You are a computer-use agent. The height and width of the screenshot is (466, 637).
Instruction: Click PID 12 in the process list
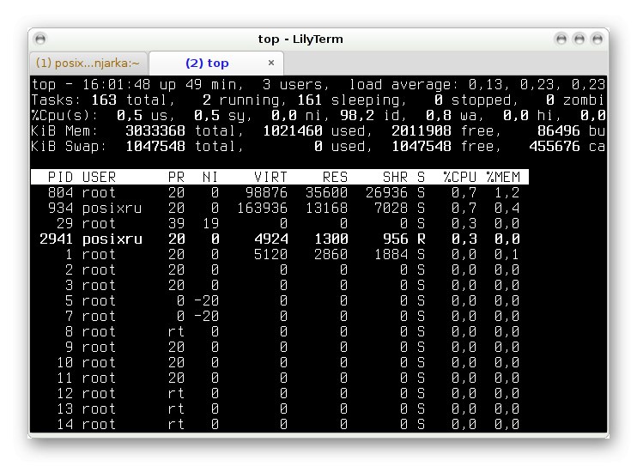pos(65,393)
